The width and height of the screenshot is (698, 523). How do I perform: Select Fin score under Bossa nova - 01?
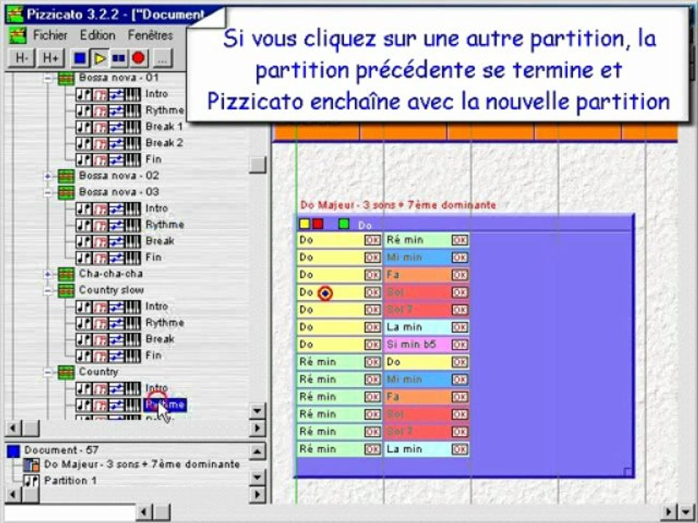click(153, 159)
